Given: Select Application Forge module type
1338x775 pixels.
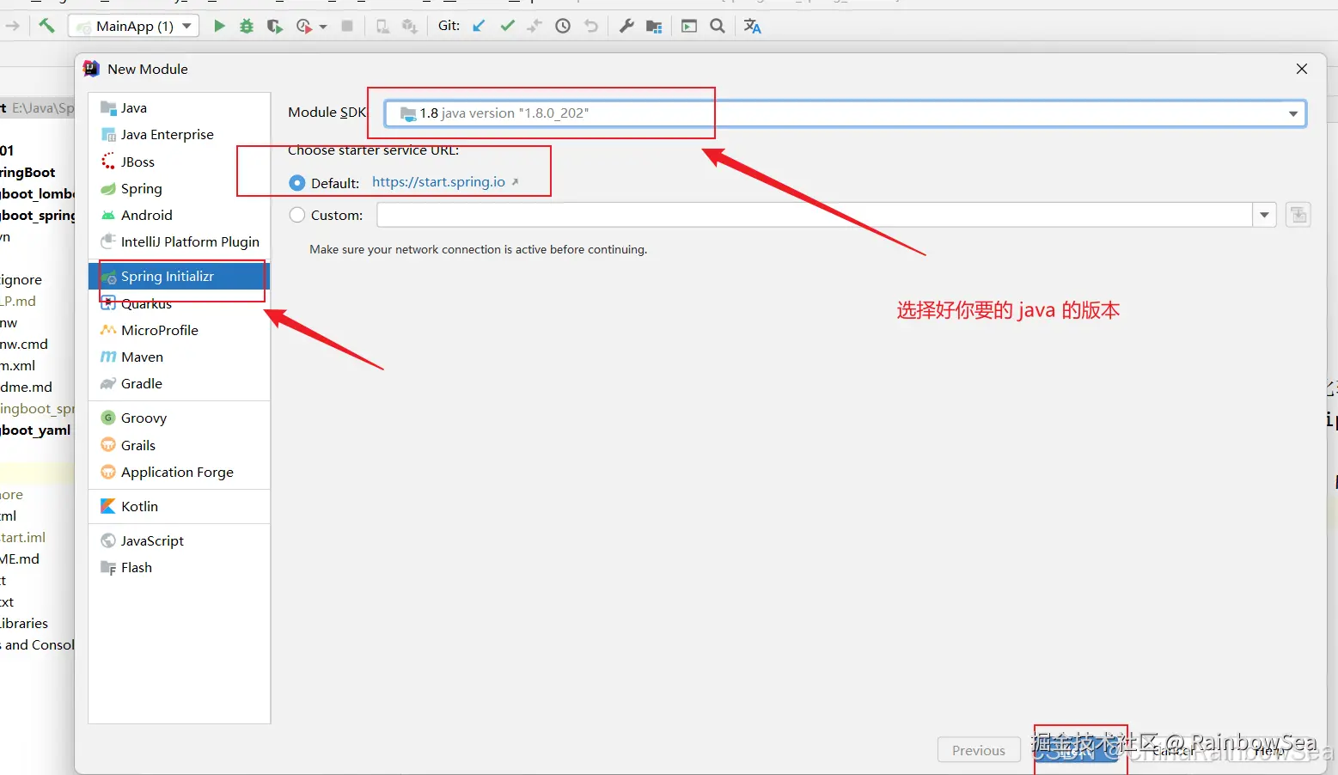Looking at the screenshot, I should tap(180, 472).
